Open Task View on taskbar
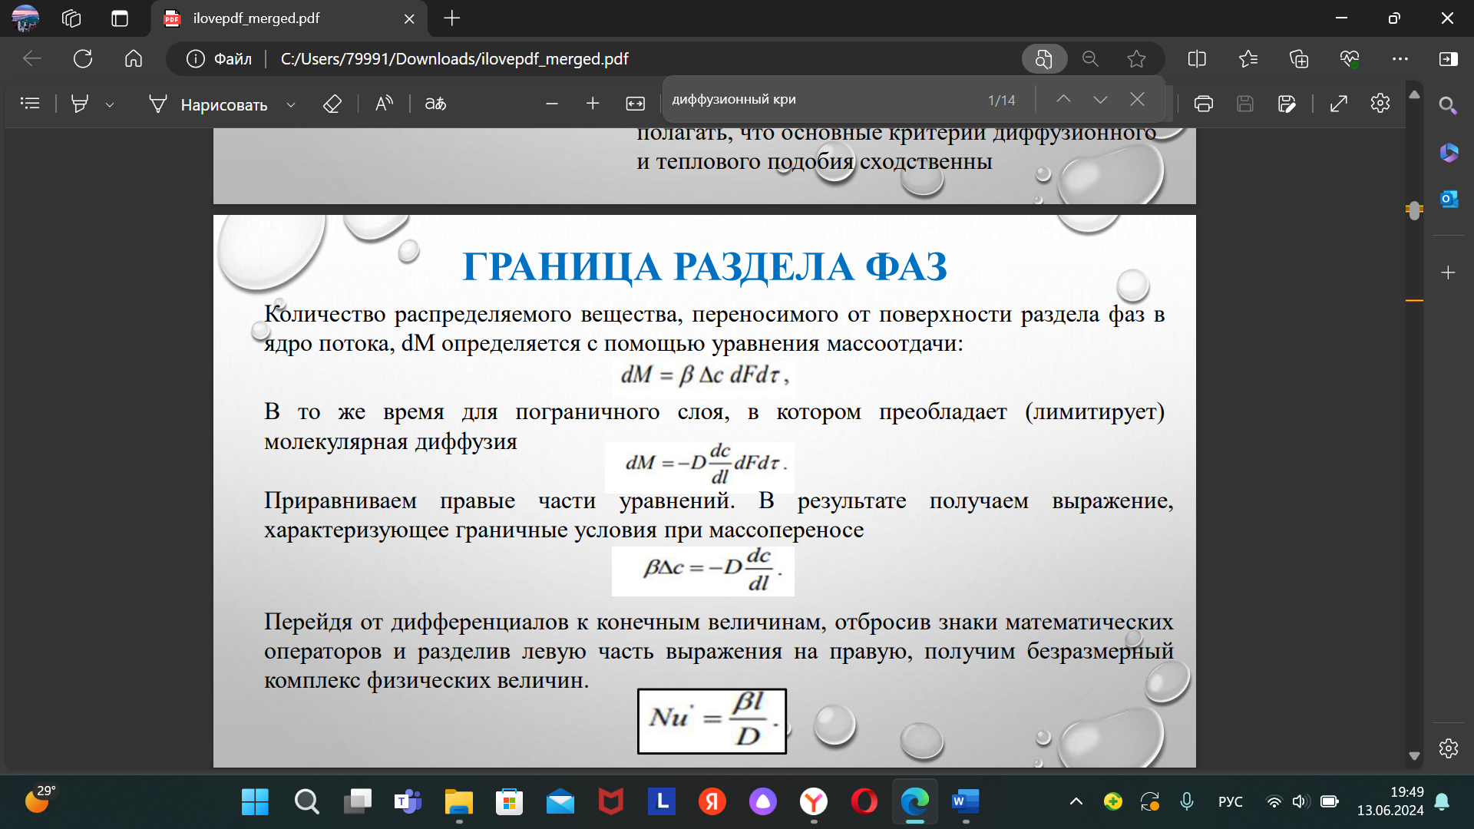This screenshot has width=1474, height=829. pos(357,802)
